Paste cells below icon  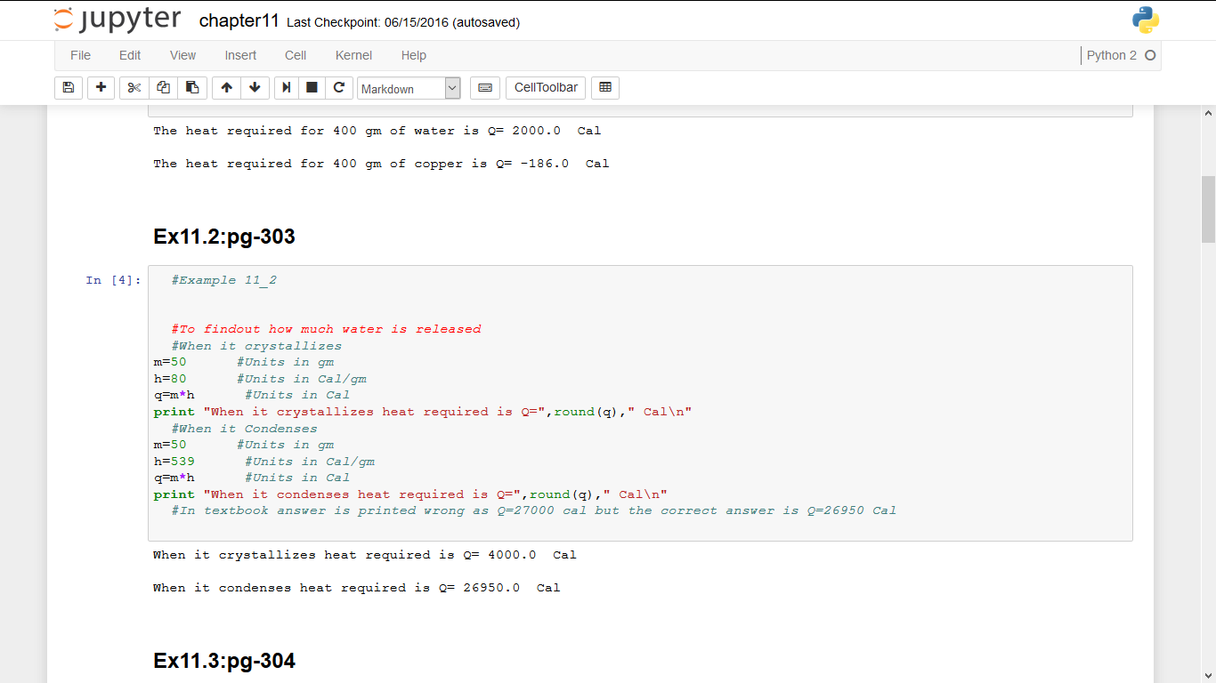click(191, 87)
